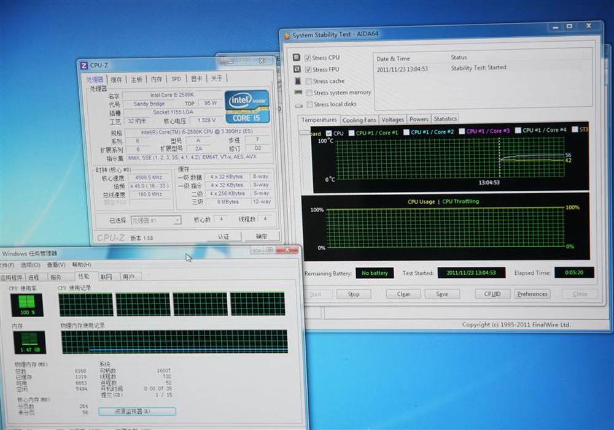
Task: Switch to the 缓存 tab in CPU-Z
Action: pyautogui.click(x=116, y=80)
